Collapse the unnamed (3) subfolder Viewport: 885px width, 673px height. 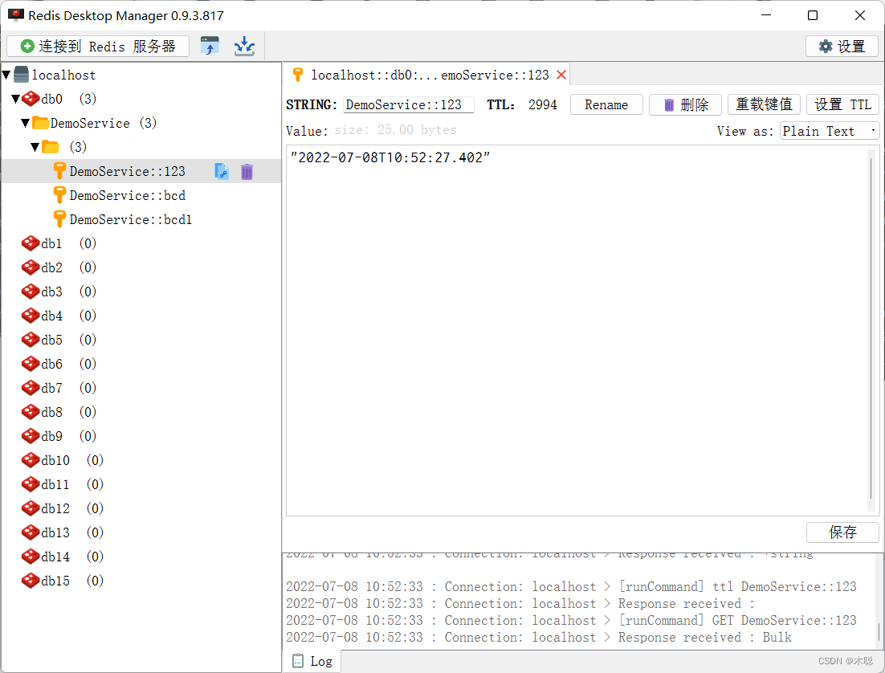click(x=35, y=147)
